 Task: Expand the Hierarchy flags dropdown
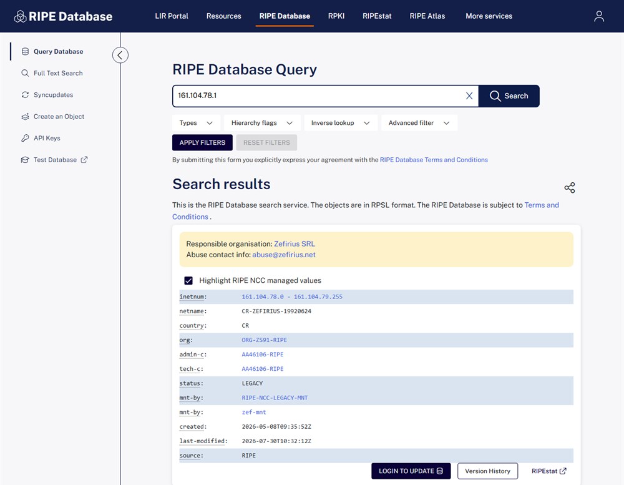[x=262, y=122]
